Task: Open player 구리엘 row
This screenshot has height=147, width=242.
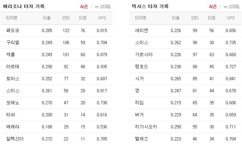Action: pyautogui.click(x=56, y=43)
